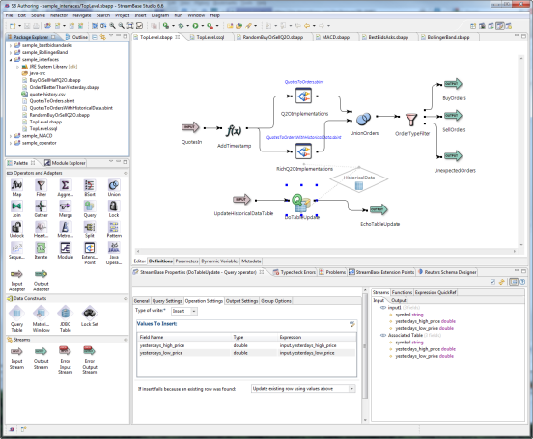The height and width of the screenshot is (439, 533).
Task: Click the OrderTypeFilter funnel on the canvas
Action: click(411, 120)
